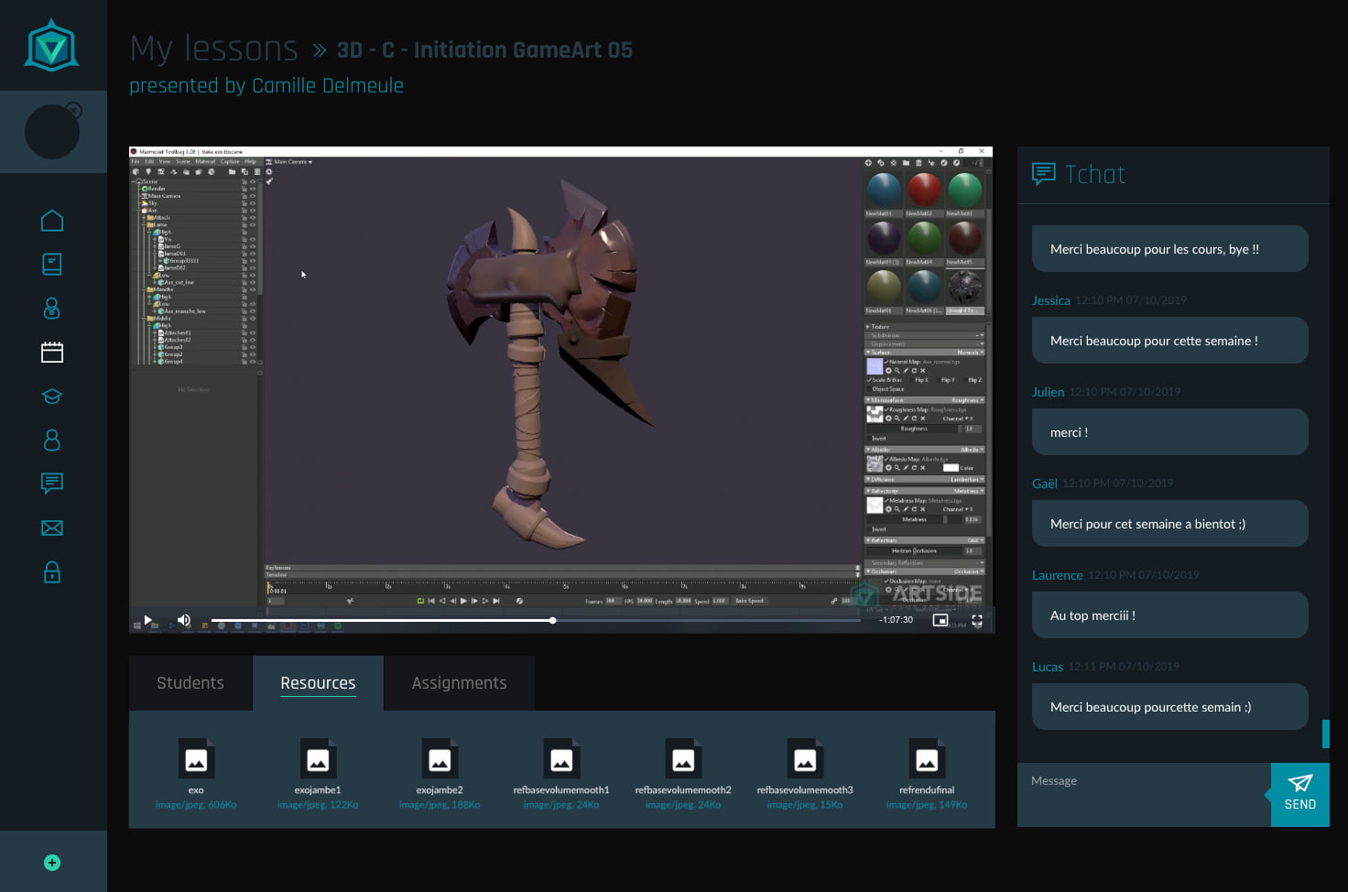Viewport: 1348px width, 892px height.
Task: Collapse the Manche folder in Marmoset tree
Action: 144,289
